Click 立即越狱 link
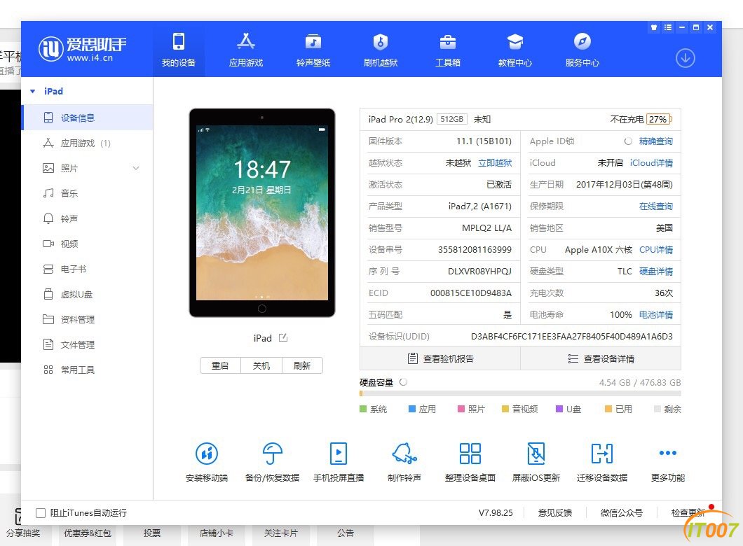This screenshot has height=546, width=743. click(495, 163)
